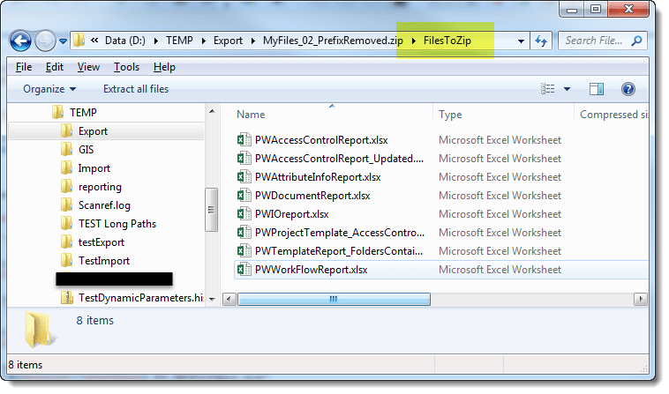Open the Edit menu
669x394 pixels.
coord(55,67)
